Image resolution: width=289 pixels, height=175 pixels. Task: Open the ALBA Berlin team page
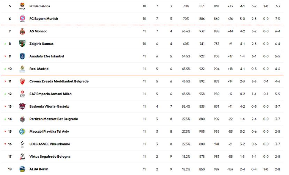tap(39, 169)
